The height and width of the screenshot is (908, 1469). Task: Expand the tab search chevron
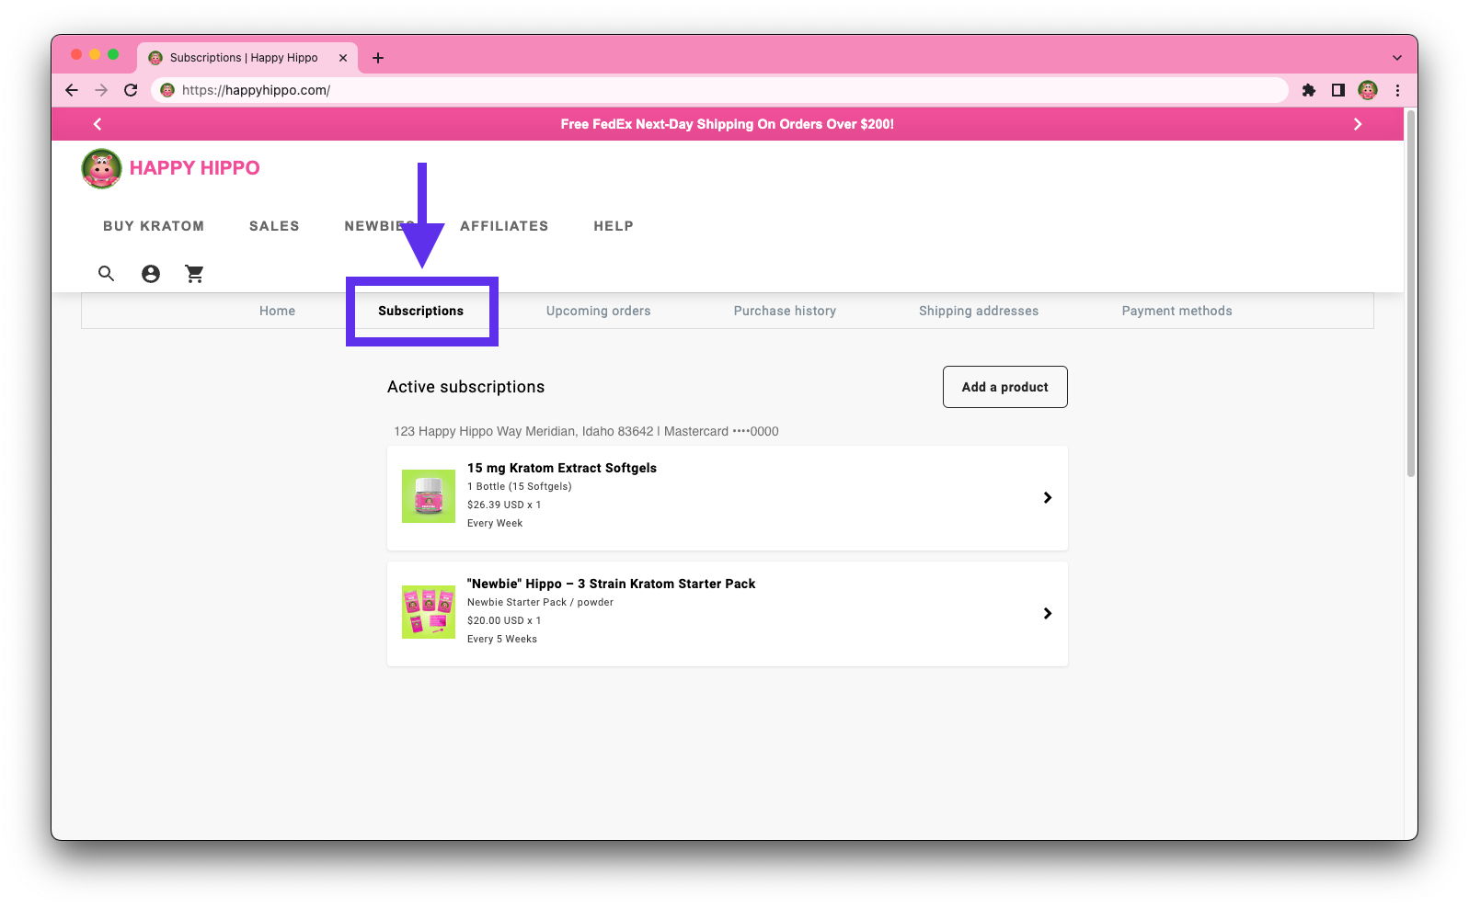click(1397, 58)
